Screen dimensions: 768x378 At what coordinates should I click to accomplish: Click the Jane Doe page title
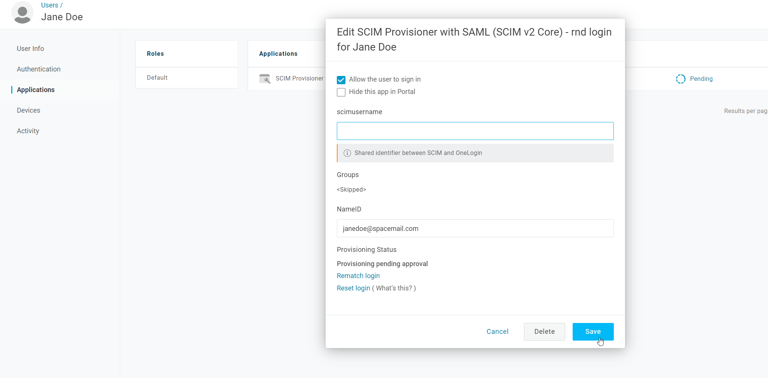click(62, 17)
